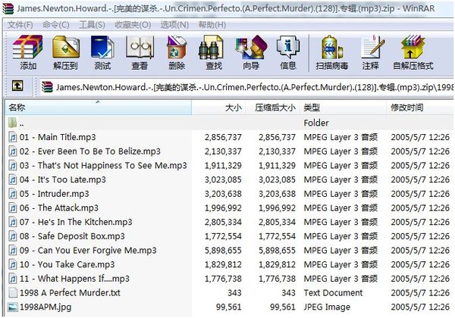The width and height of the screenshot is (455, 318).
Task: Click the 删除 (Delete) toolbar icon
Action: [x=177, y=53]
